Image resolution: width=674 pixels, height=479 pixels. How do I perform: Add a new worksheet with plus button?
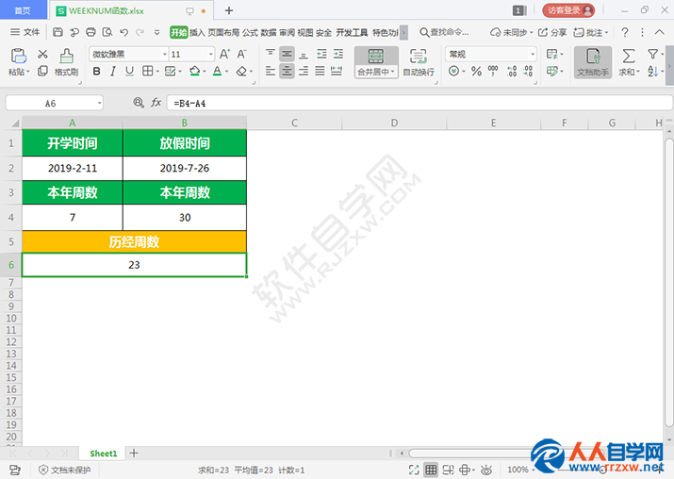[x=134, y=453]
